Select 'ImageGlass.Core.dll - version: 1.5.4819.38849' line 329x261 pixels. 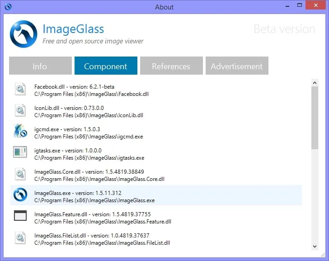(x=89, y=172)
